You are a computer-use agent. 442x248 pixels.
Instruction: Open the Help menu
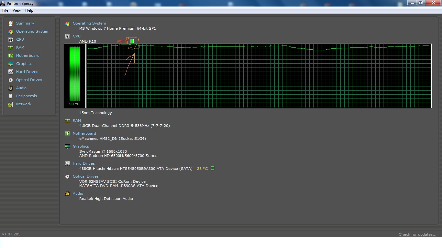pyautogui.click(x=29, y=10)
